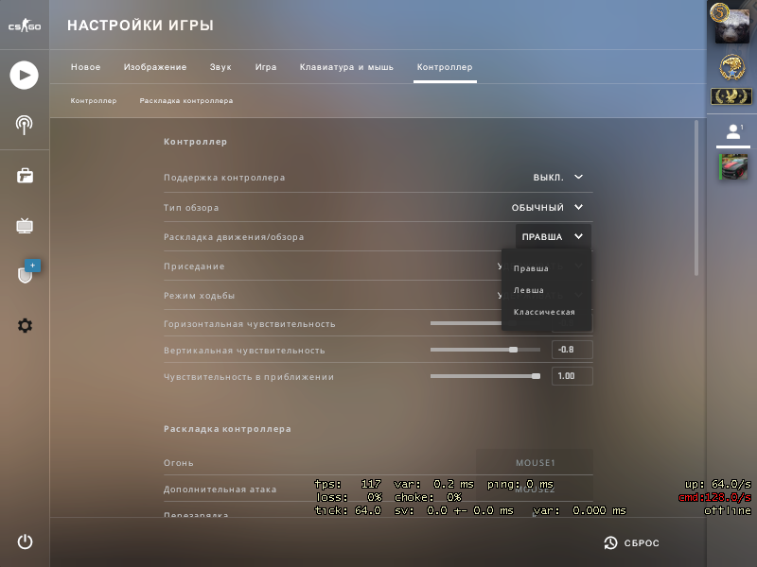Switch to Клавиатура и мышь tab
Image resolution: width=757 pixels, height=567 pixels.
point(346,67)
